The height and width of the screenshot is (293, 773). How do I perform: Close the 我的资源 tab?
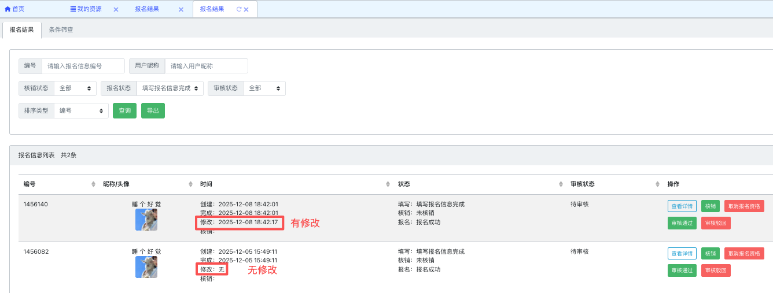click(116, 10)
